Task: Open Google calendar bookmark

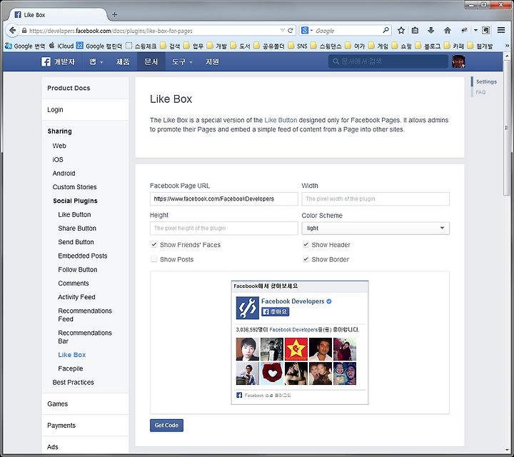Action: (99, 46)
